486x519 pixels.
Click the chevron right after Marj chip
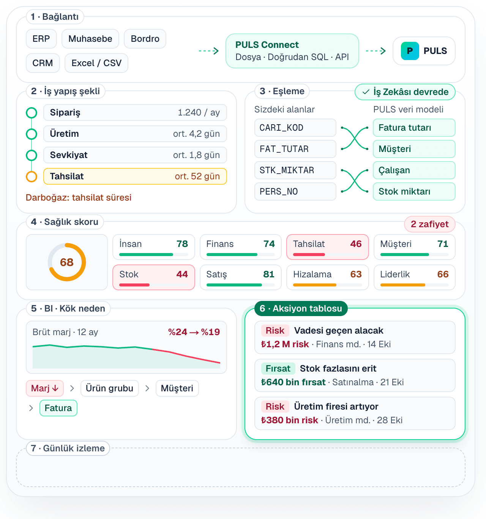pos(72,388)
